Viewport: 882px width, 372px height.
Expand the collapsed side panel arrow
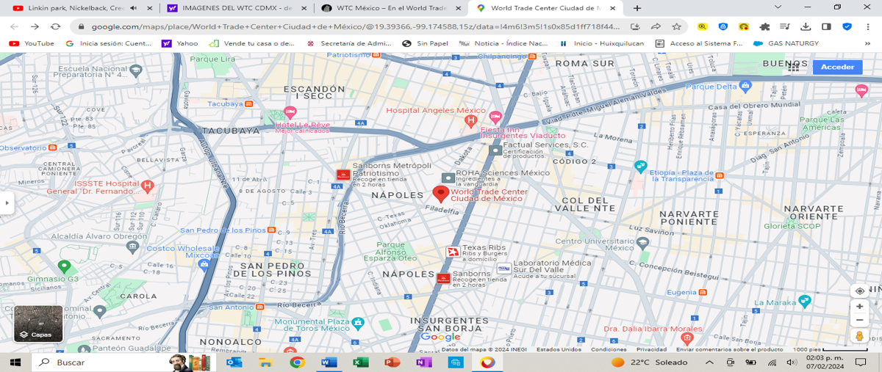pyautogui.click(x=6, y=203)
